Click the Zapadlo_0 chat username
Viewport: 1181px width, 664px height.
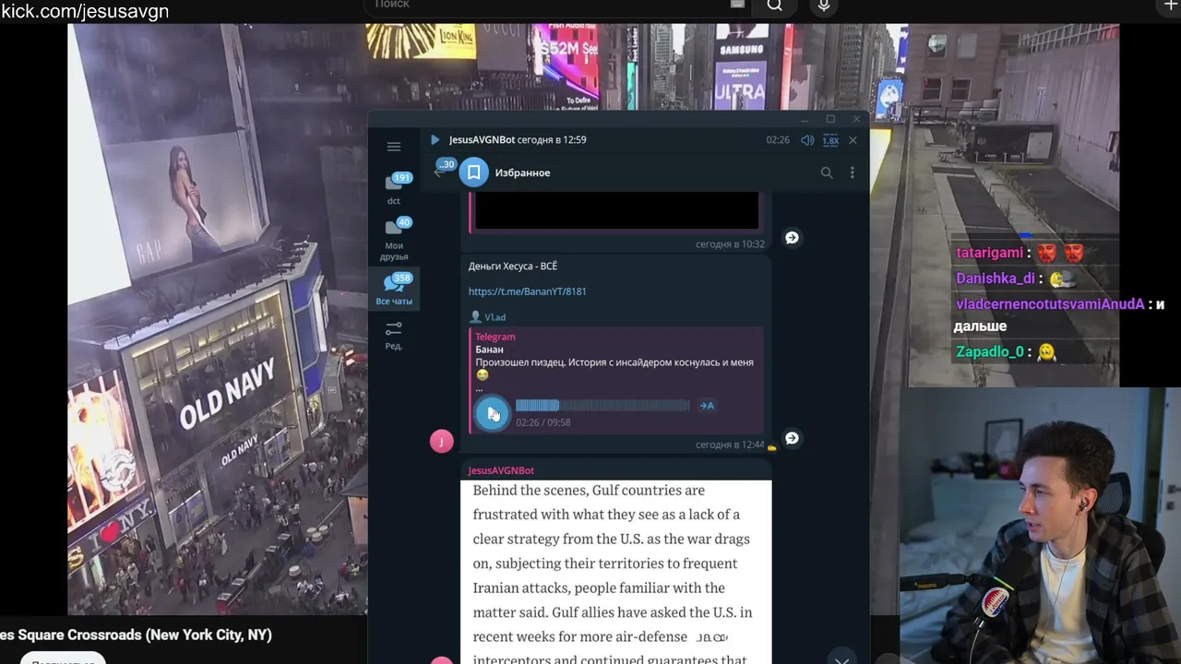990,352
